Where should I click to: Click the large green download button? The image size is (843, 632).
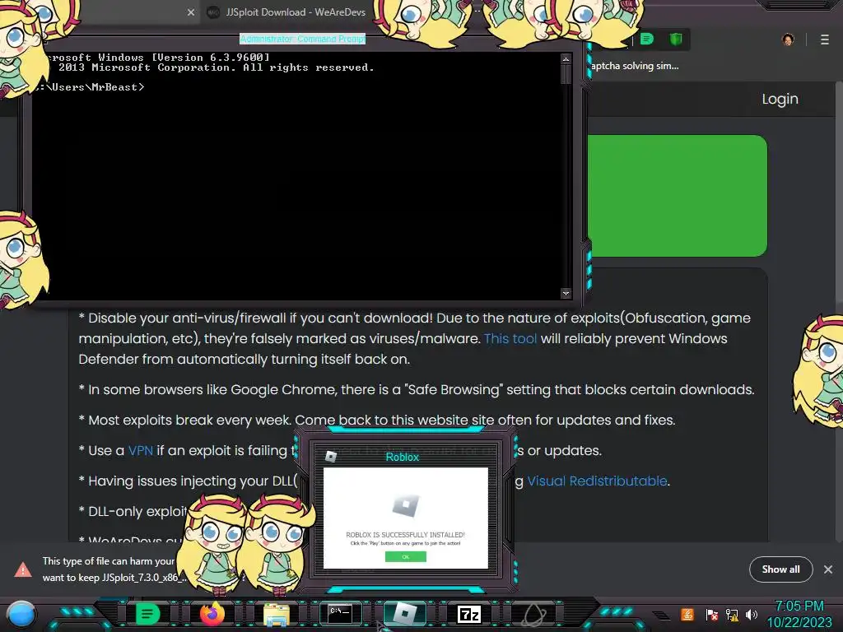pos(678,196)
